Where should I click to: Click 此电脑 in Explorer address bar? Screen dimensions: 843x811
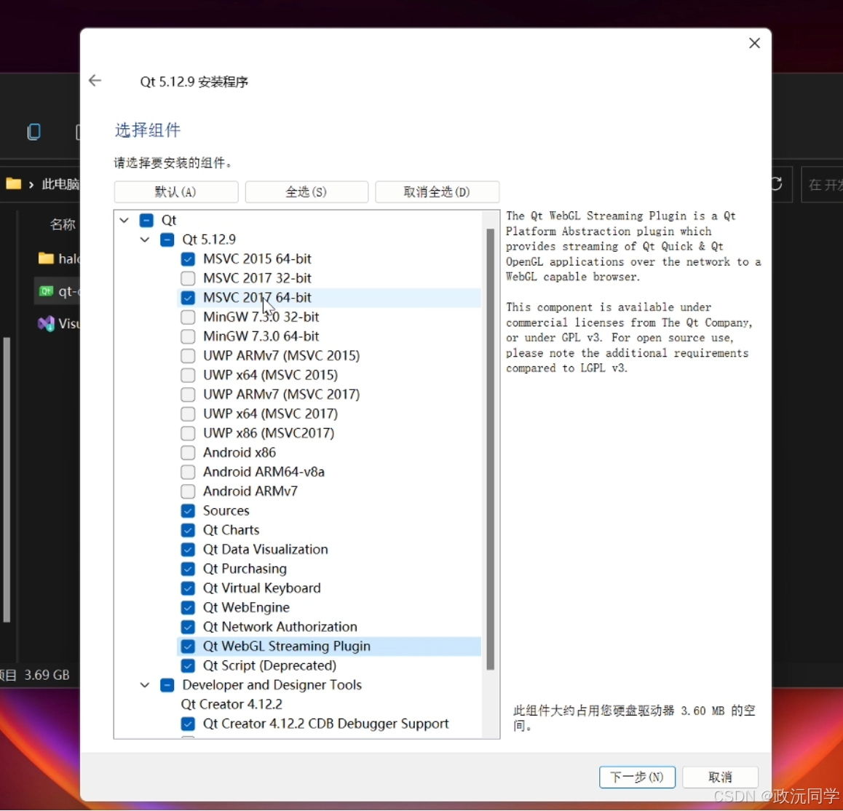60,184
